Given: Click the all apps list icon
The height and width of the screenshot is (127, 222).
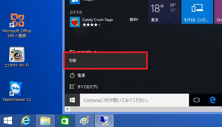Looking at the screenshot, I should tap(72, 87).
